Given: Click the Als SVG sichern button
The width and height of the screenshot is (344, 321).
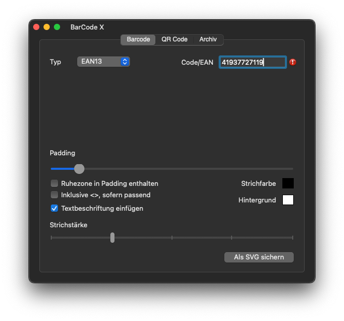Looking at the screenshot, I should point(259,257).
